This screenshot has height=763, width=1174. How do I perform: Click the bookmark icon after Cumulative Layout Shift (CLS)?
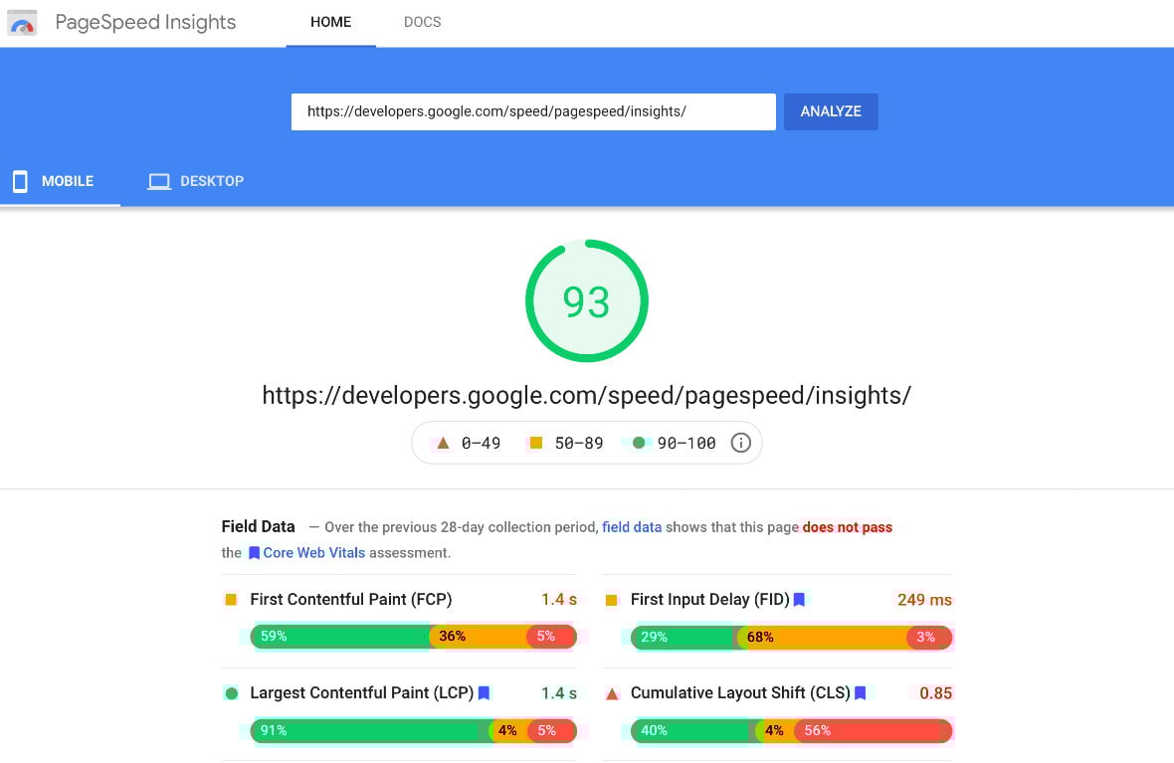[x=861, y=692]
